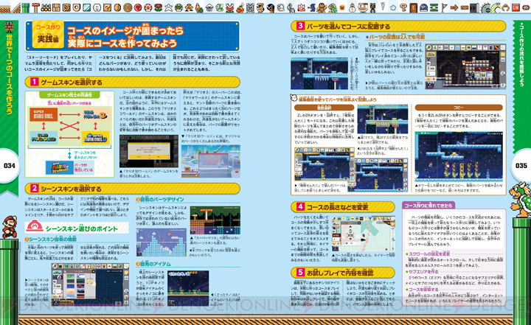Open the night ground theme screenshot

point(188,288)
